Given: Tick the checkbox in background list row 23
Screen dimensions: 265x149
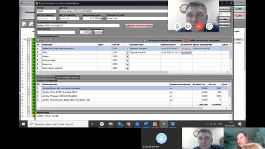Looking at the screenshot, I should click(x=29, y=109).
